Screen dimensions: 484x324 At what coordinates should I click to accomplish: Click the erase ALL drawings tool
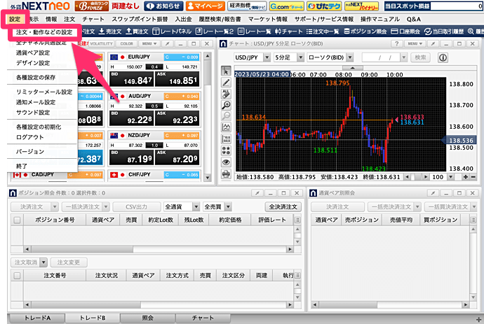[x=226, y=94]
